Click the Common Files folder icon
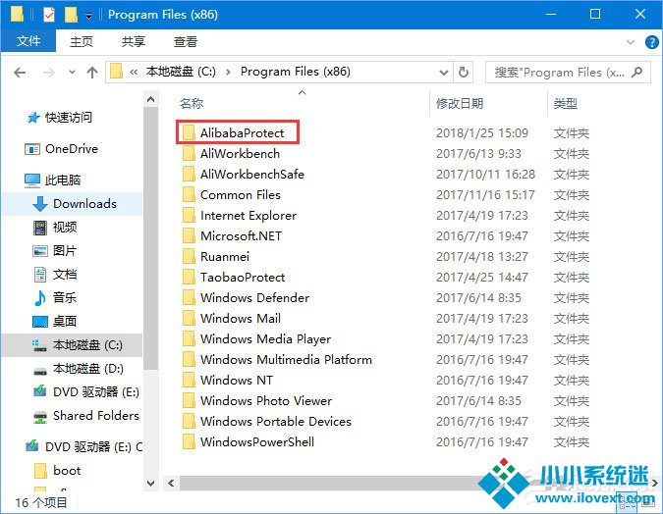This screenshot has width=663, height=514. tap(189, 194)
